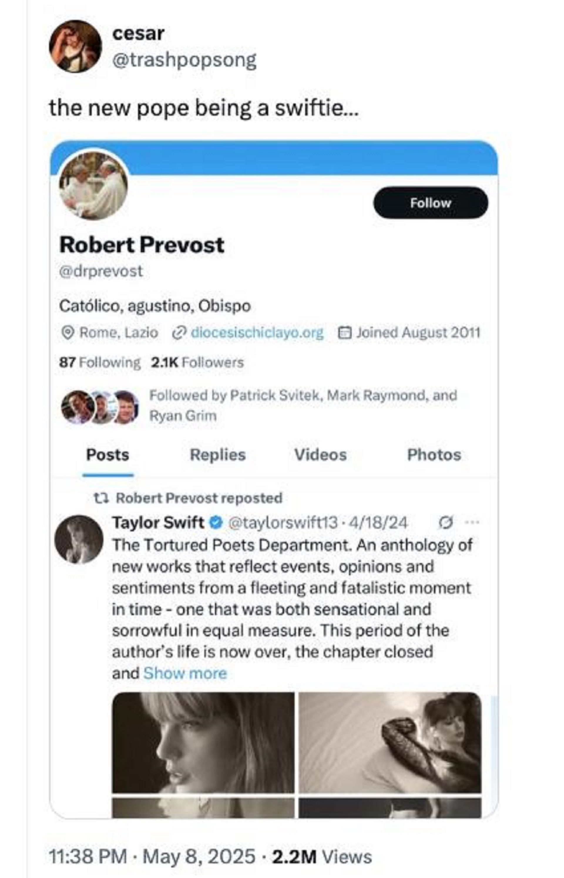Open the 87 Following list
The width and height of the screenshot is (564, 878).
pos(100,363)
